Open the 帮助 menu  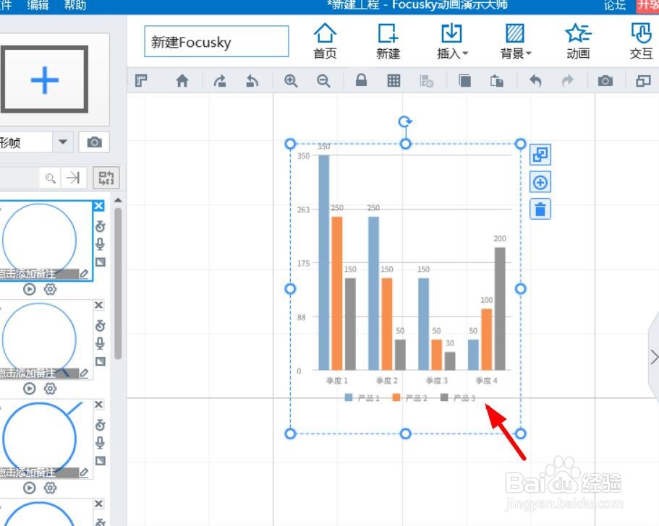point(75,5)
